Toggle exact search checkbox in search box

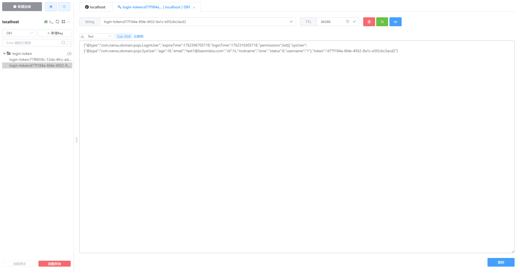point(69,43)
